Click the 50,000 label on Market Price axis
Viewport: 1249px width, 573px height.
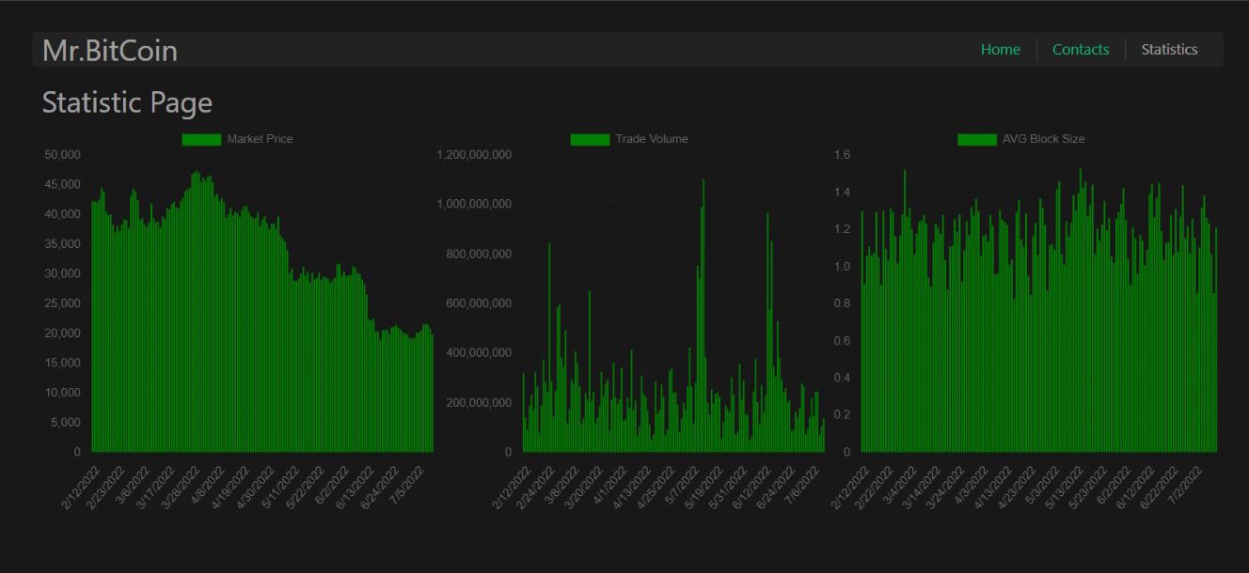pos(63,154)
